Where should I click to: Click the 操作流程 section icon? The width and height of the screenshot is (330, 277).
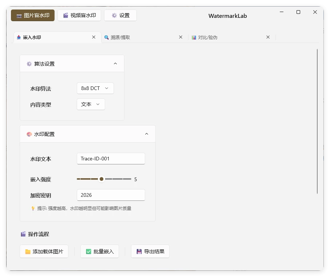coord(23,234)
